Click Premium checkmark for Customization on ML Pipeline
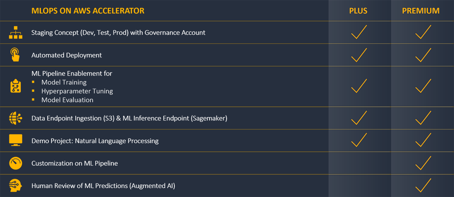The image size is (454, 197). point(423,163)
